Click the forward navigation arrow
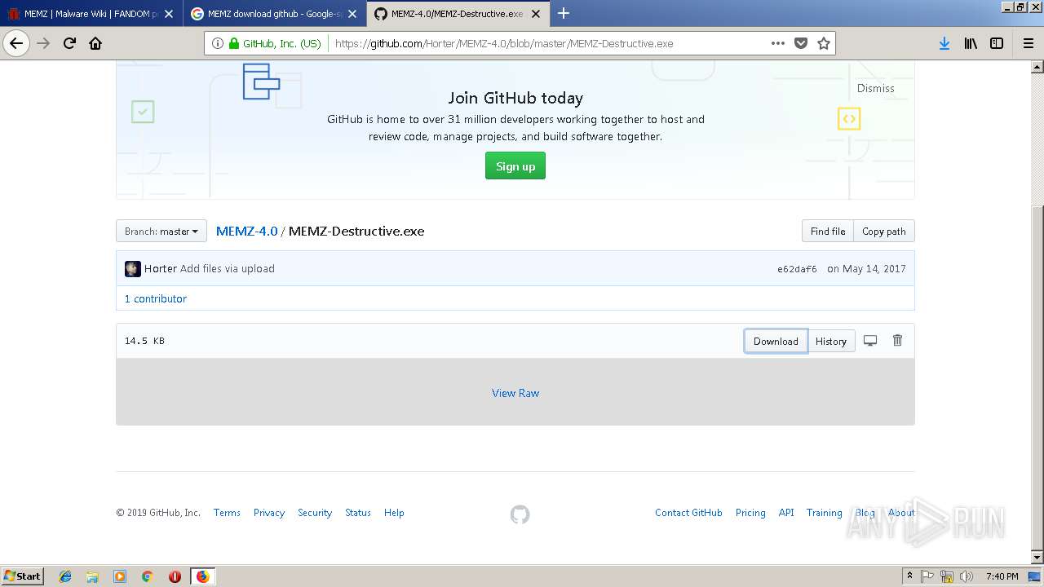The image size is (1044, 587). [43, 43]
